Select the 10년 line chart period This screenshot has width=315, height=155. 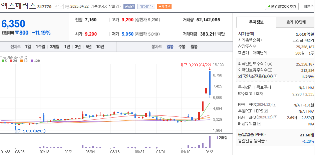[x=100, y=47]
